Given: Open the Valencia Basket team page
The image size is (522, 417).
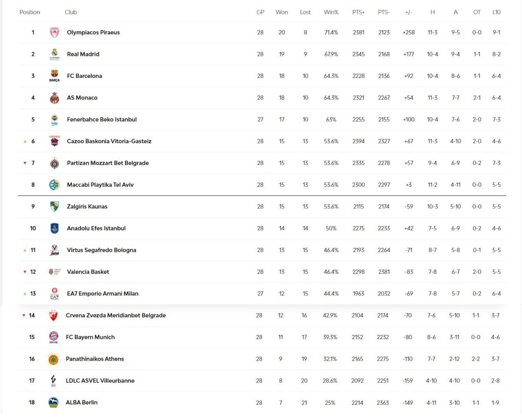Looking at the screenshot, I should click(x=88, y=272).
